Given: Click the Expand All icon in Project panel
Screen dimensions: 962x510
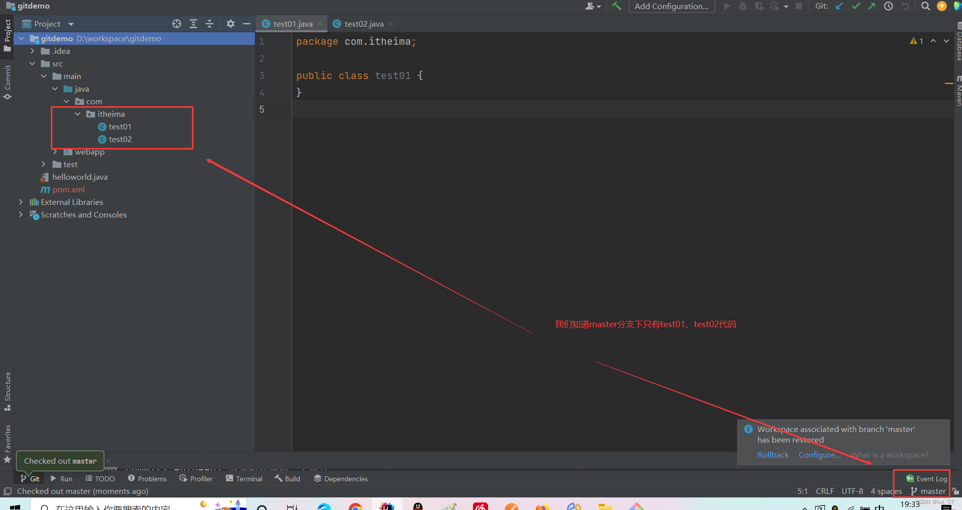Looking at the screenshot, I should 193,24.
